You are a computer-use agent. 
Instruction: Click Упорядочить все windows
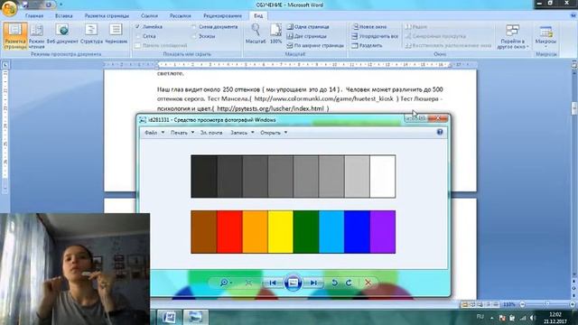(375, 36)
